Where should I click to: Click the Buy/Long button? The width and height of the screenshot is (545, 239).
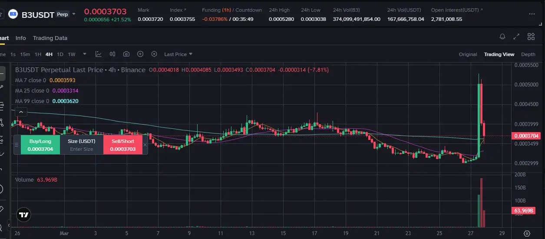pyautogui.click(x=40, y=145)
